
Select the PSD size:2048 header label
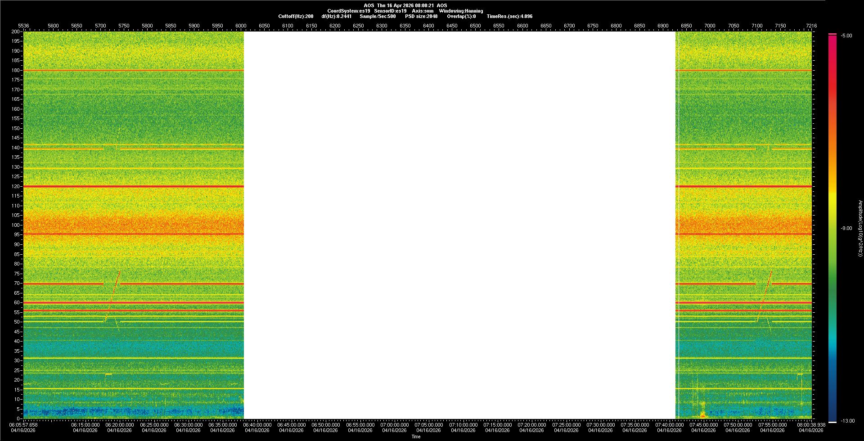click(x=421, y=16)
